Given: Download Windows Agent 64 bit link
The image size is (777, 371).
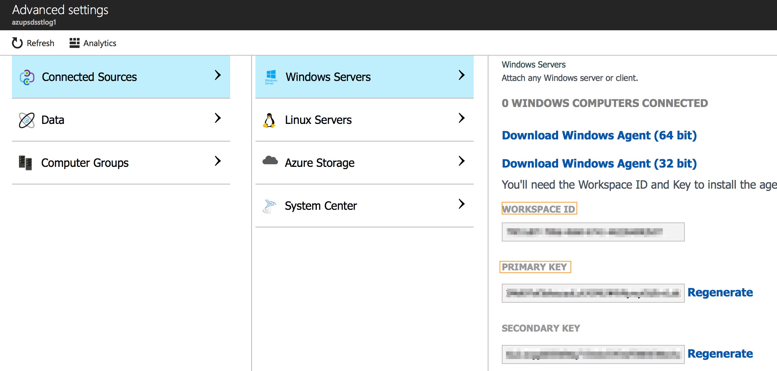Looking at the screenshot, I should pyautogui.click(x=599, y=136).
